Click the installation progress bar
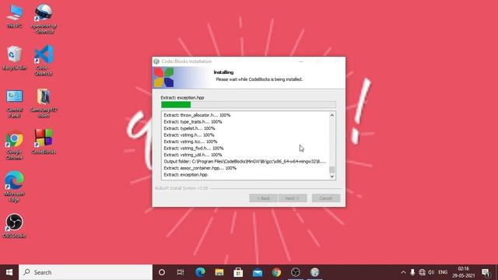 point(248,105)
